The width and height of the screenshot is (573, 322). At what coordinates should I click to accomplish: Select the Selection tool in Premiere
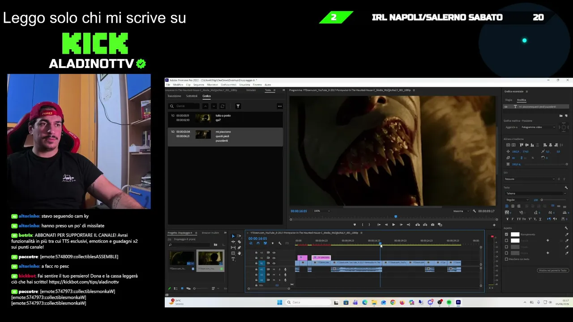coord(233,236)
